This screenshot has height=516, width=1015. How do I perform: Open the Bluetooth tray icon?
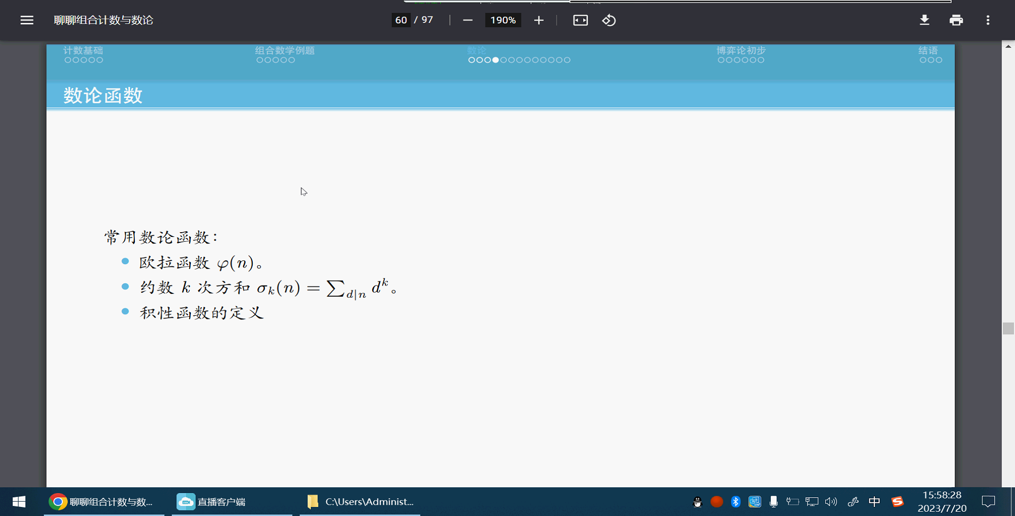736,502
